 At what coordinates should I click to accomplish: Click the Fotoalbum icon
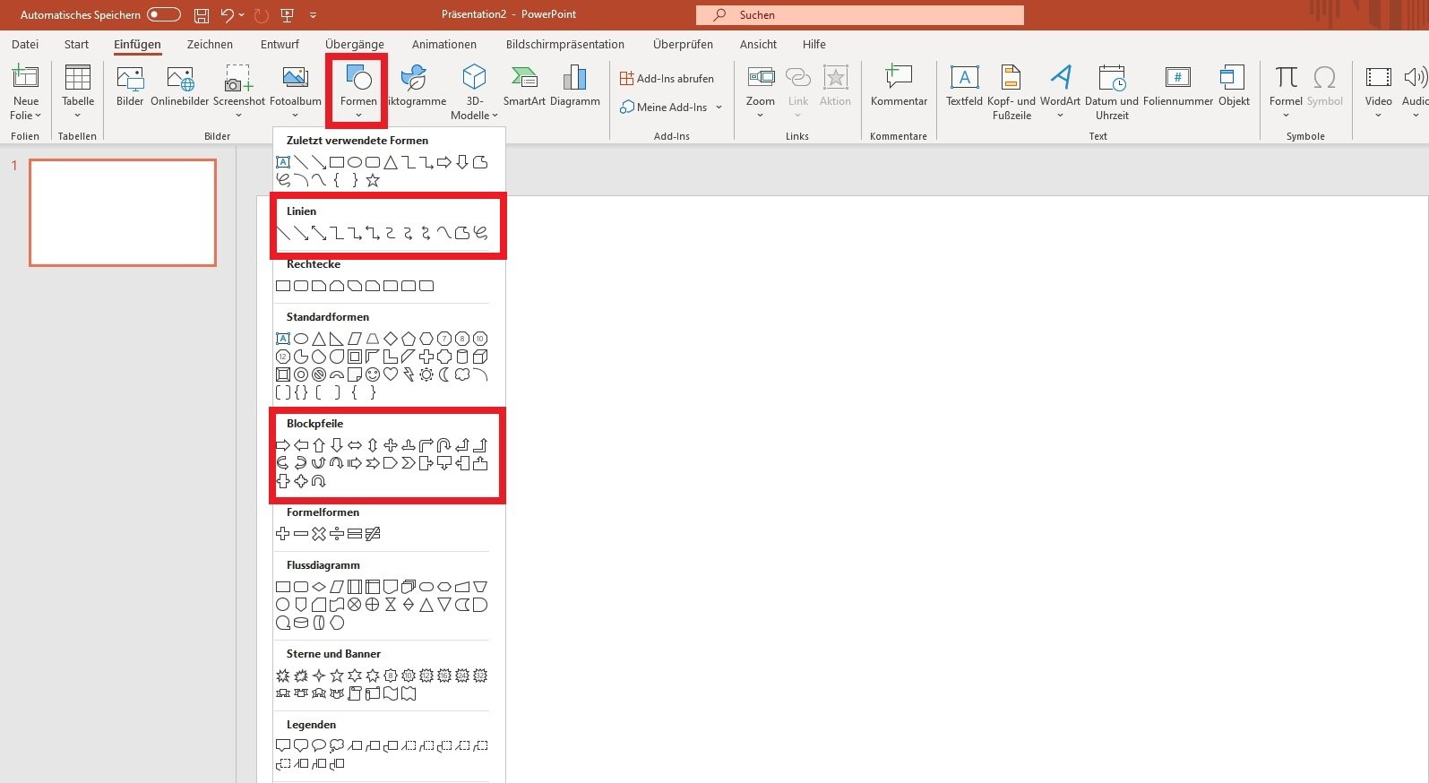(x=295, y=79)
